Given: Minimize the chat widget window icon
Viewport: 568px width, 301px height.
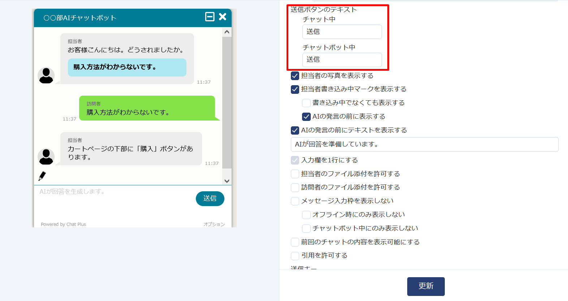Looking at the screenshot, I should pyautogui.click(x=210, y=17).
